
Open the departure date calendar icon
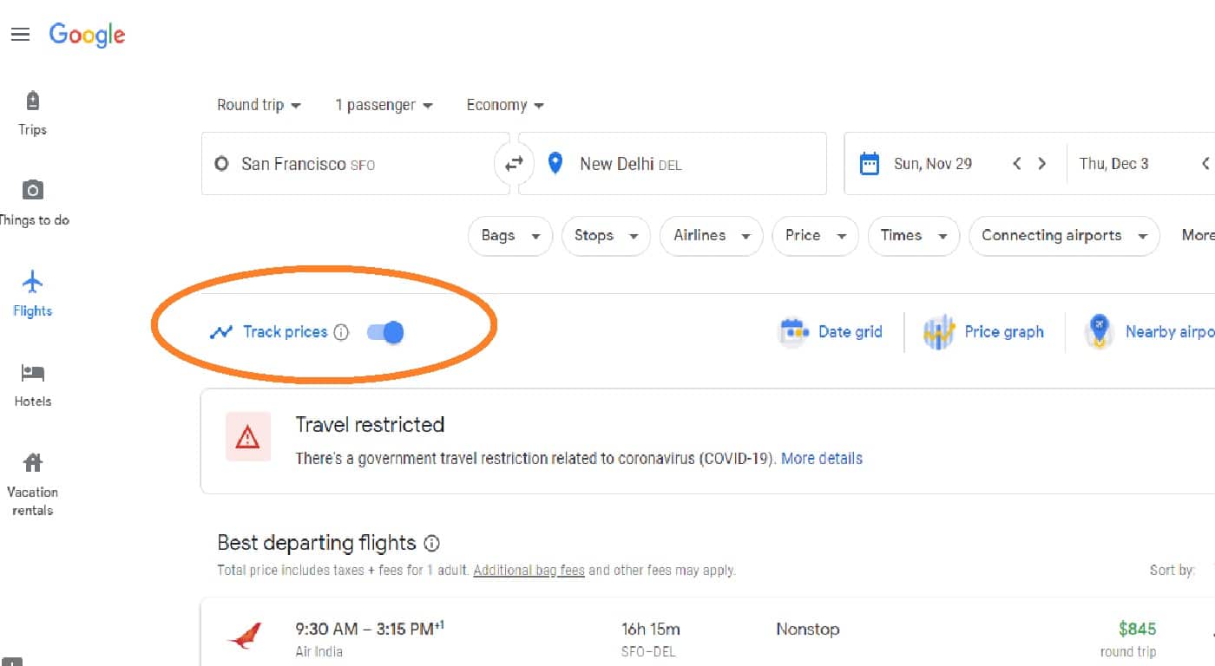869,163
